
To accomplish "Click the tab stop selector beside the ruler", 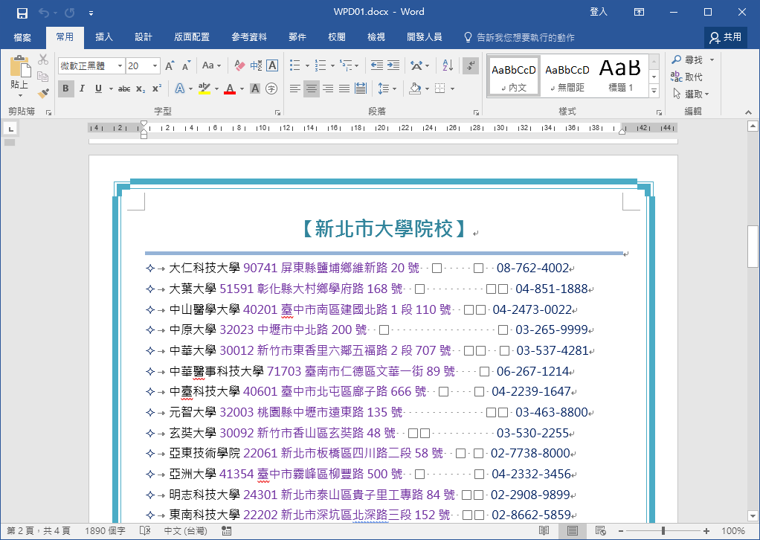I will pos(10,128).
